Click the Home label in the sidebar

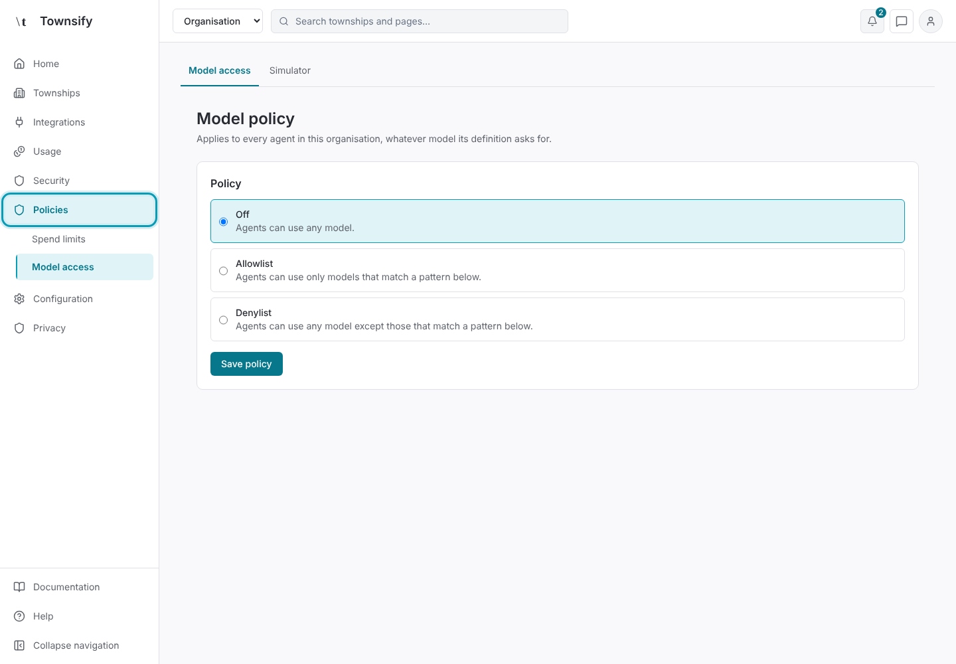pyautogui.click(x=46, y=64)
